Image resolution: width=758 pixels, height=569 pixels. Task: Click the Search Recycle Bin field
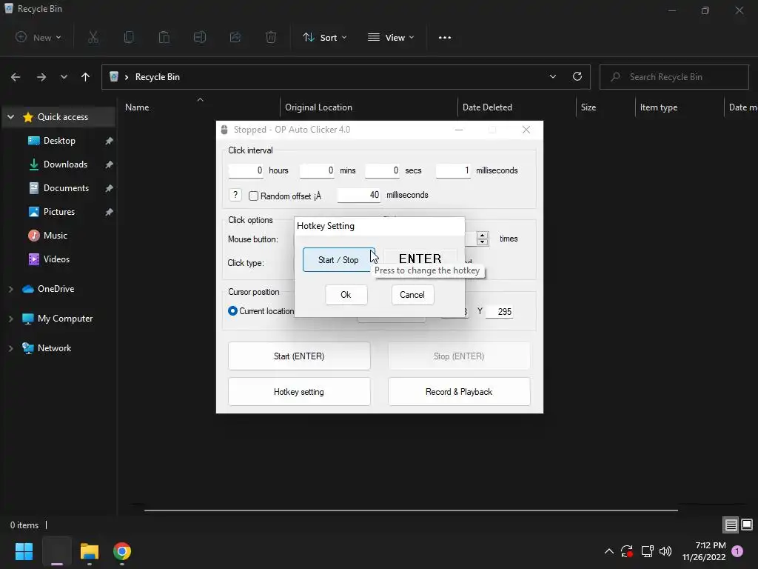tap(674, 77)
